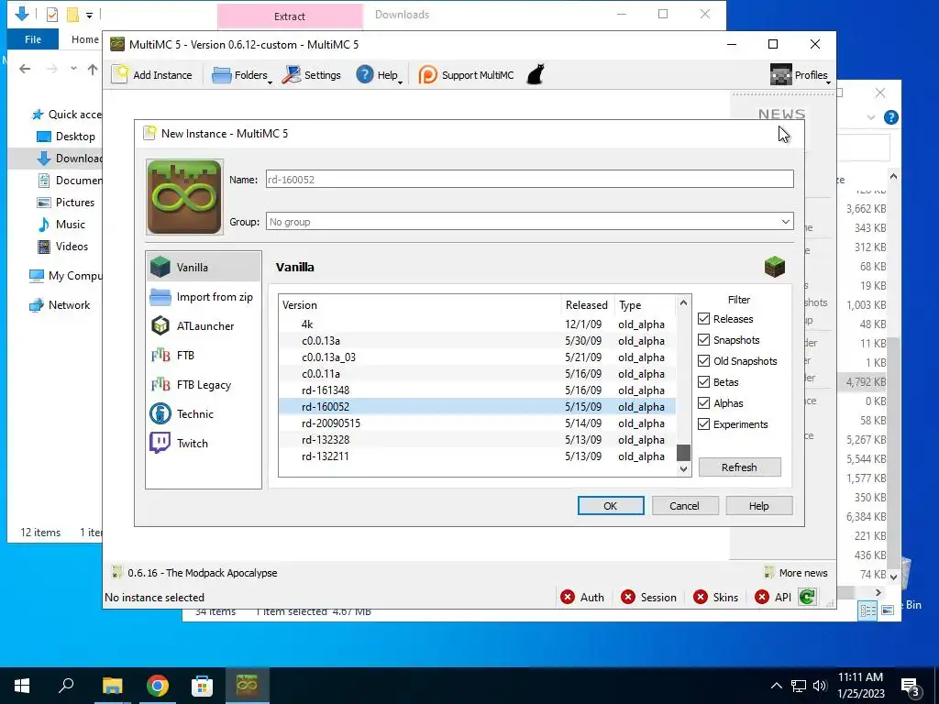
Task: Click the instance Name input field
Action: (x=529, y=179)
